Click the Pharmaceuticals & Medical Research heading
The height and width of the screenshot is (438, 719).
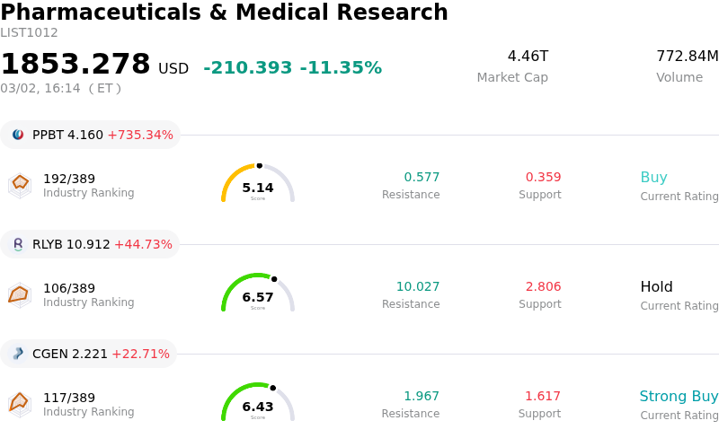[x=224, y=13]
